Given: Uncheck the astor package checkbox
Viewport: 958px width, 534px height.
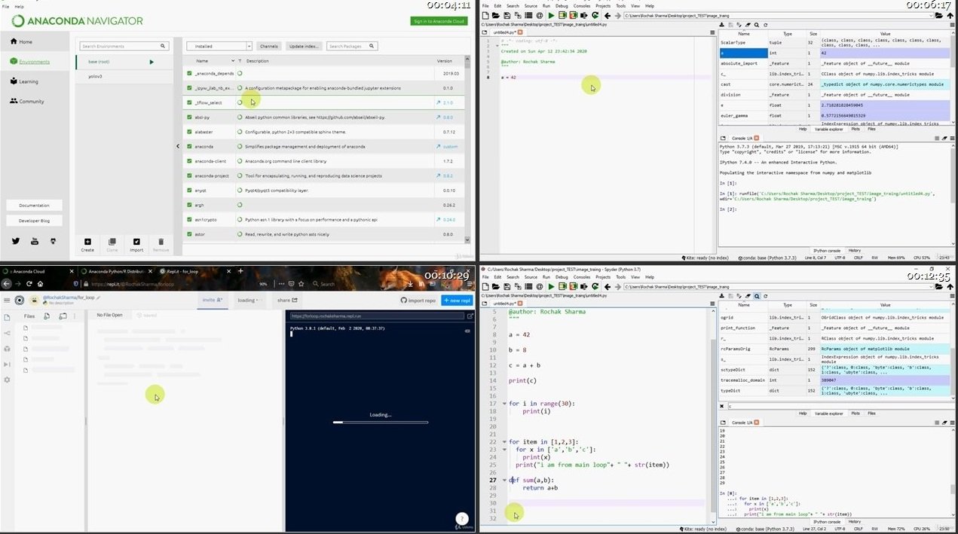Looking at the screenshot, I should pos(189,234).
